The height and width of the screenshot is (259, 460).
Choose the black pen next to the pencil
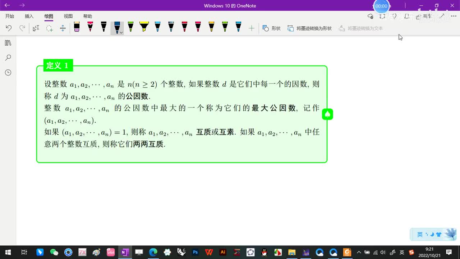103,27
